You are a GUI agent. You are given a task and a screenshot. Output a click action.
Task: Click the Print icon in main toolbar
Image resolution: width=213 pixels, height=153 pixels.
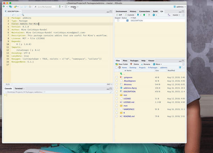click(30, 7)
